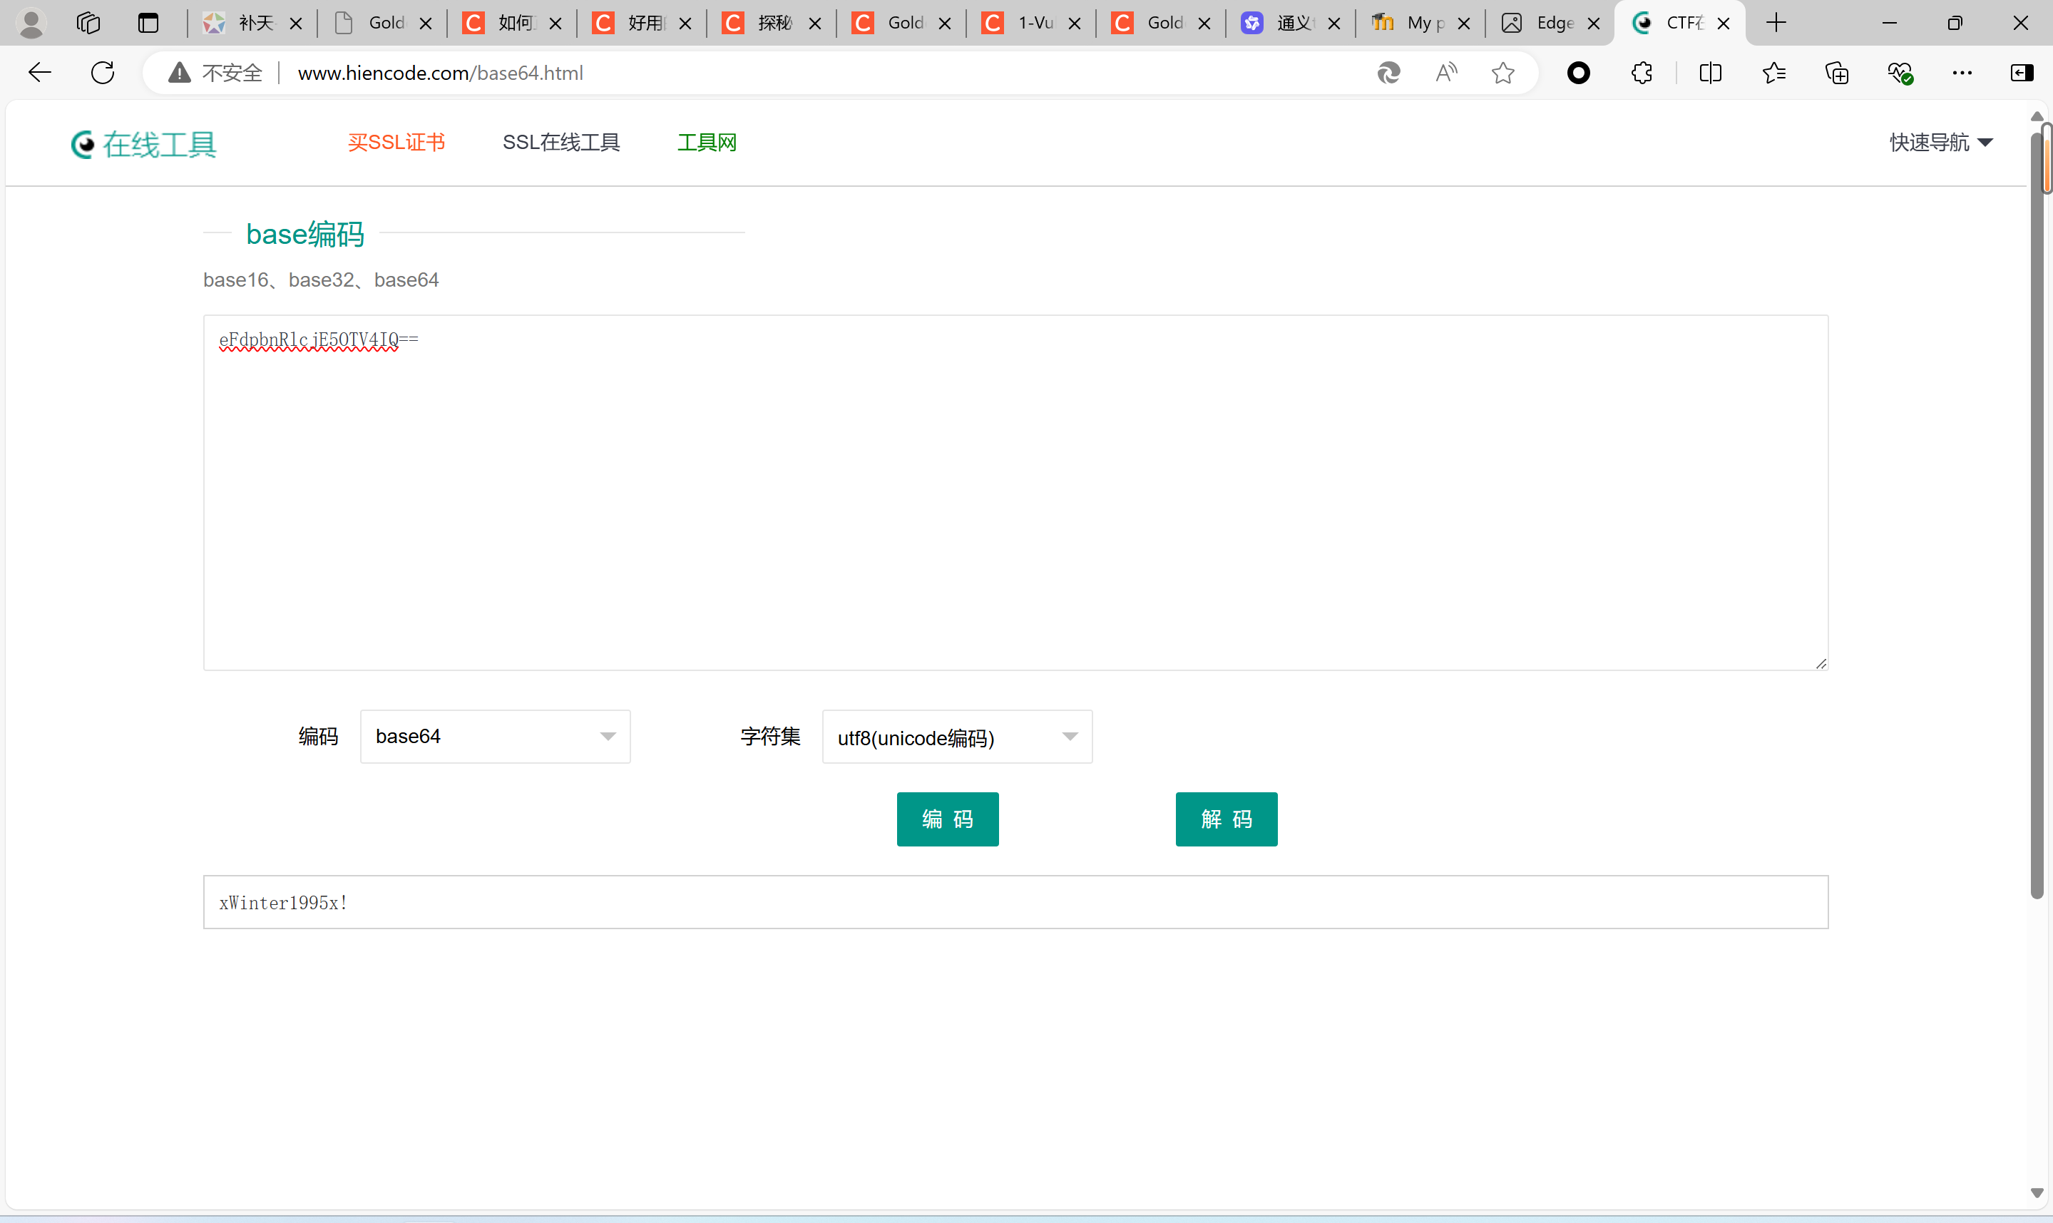Add page to favorites star icon
2053x1223 pixels.
[x=1502, y=73]
